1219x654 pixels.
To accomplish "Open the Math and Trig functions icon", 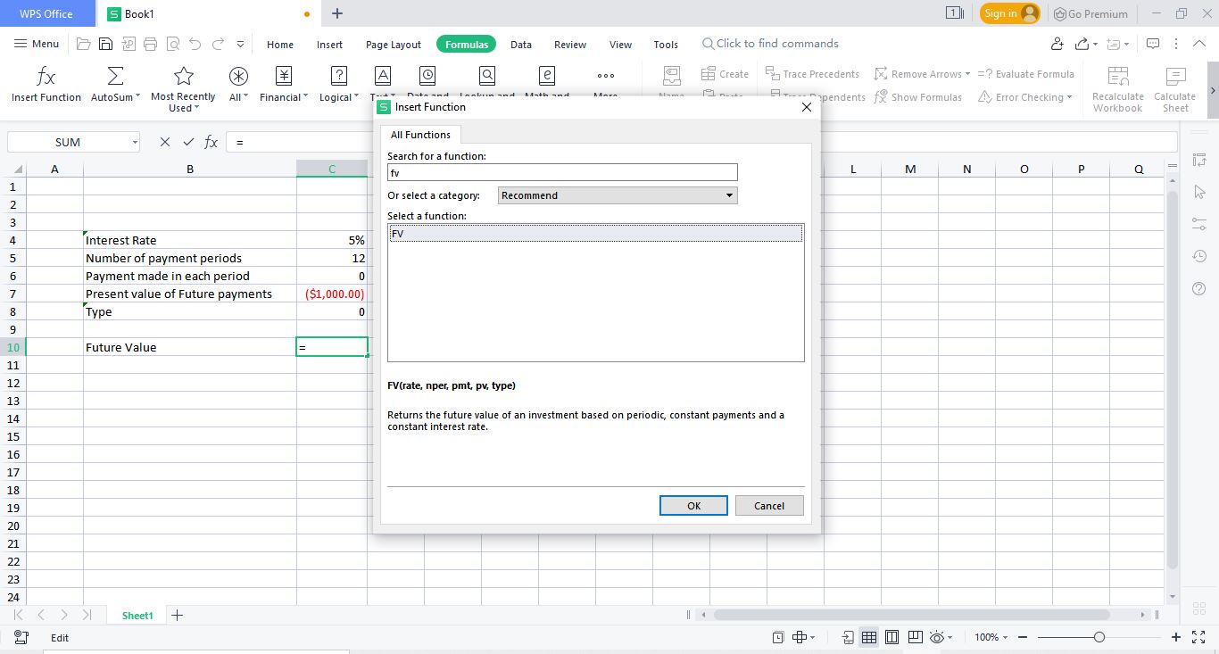I will pyautogui.click(x=547, y=76).
